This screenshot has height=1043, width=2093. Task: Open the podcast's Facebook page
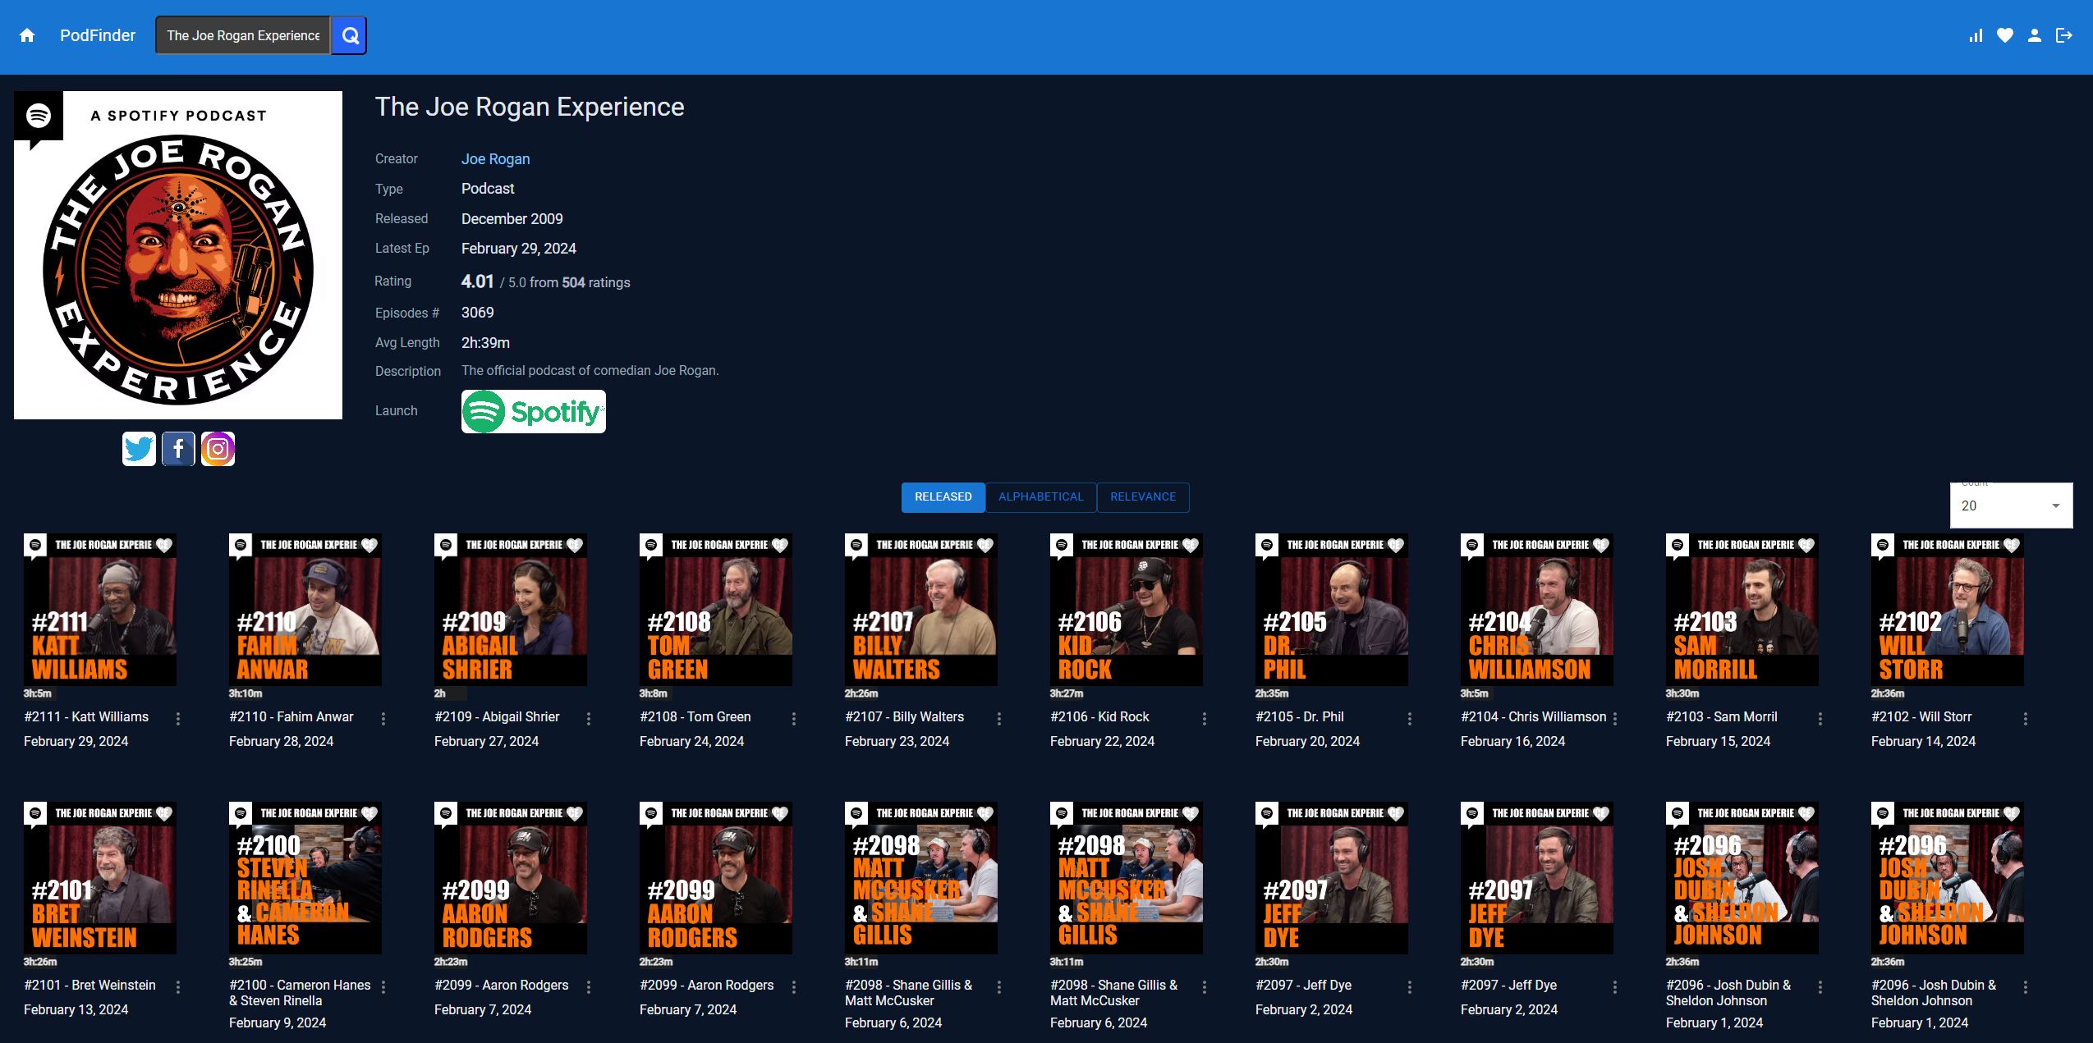click(178, 449)
